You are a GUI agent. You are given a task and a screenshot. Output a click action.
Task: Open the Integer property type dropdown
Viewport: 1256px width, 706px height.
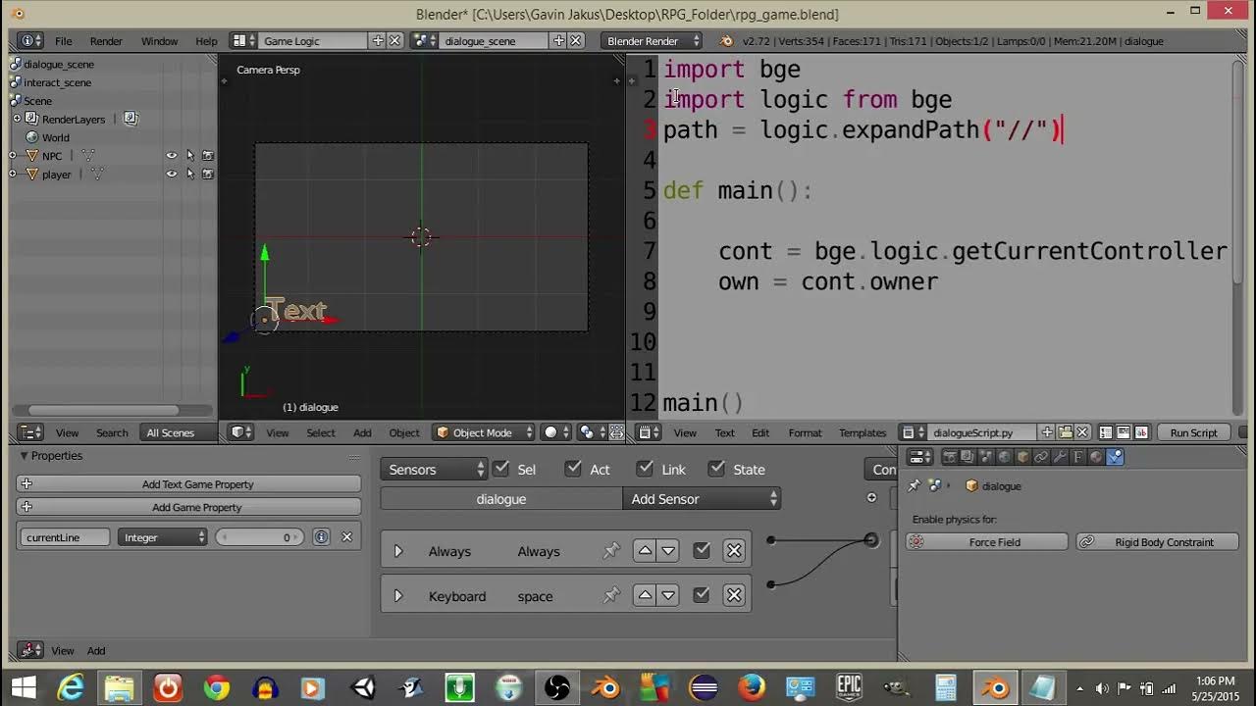click(163, 537)
